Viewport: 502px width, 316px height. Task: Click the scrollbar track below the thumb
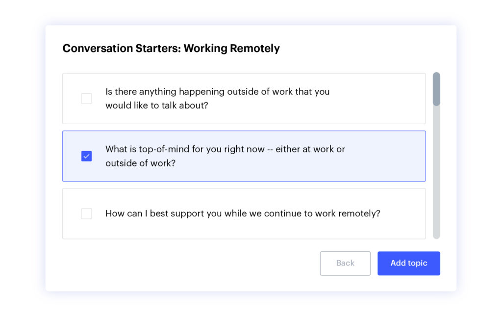click(x=436, y=172)
